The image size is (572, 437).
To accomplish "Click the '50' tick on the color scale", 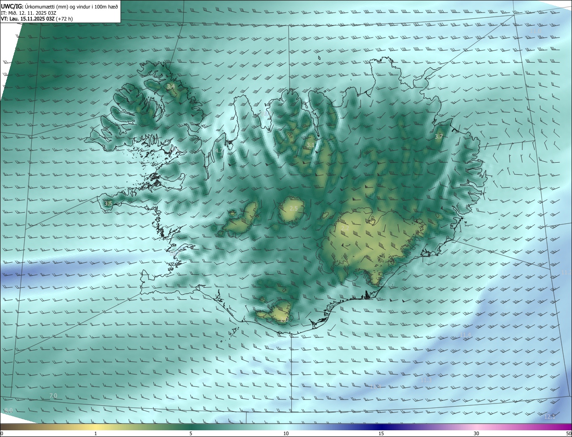I will (x=568, y=433).
